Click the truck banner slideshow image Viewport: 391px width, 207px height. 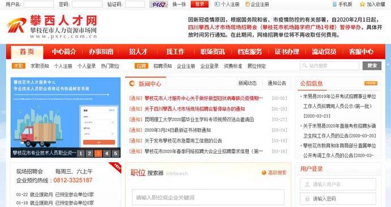coord(66,112)
